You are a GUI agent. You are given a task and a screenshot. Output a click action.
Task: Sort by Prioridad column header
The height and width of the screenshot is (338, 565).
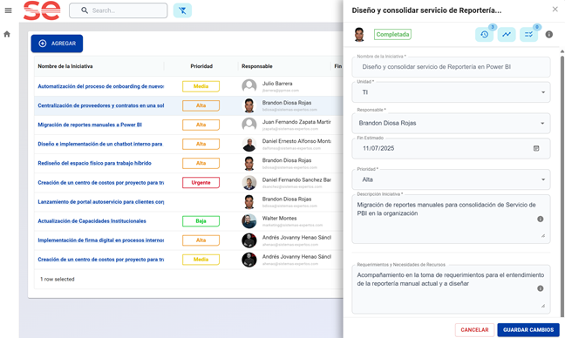[x=201, y=66]
